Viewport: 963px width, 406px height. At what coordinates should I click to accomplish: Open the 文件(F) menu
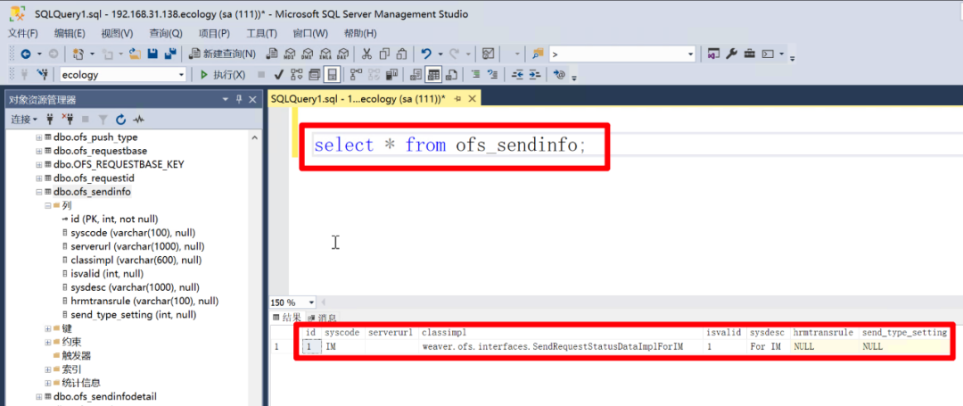23,33
